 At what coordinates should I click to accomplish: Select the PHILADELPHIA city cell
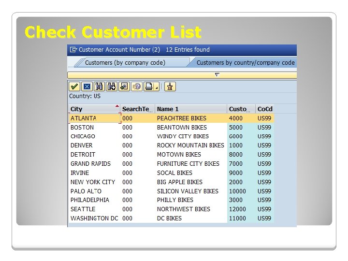coord(95,200)
